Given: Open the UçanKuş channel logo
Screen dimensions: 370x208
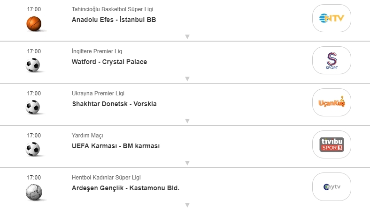Looking at the screenshot, I should [x=331, y=102].
